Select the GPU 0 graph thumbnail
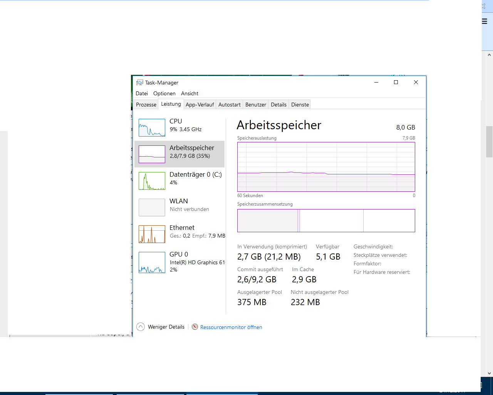Image resolution: width=493 pixels, height=395 pixels. (x=152, y=262)
